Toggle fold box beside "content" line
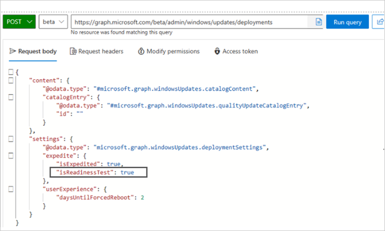 pos(11,80)
